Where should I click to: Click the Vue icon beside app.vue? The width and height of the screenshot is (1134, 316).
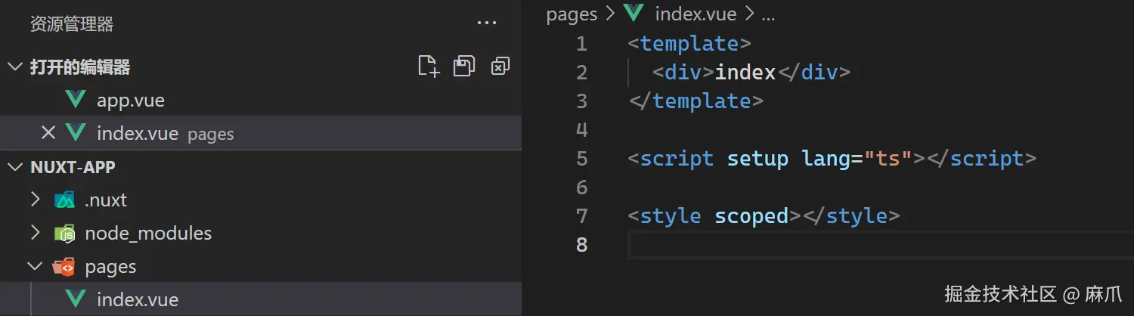click(76, 100)
